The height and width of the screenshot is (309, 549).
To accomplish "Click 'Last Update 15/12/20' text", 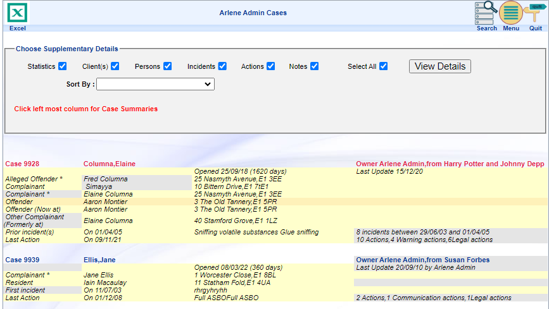I will click(389, 171).
